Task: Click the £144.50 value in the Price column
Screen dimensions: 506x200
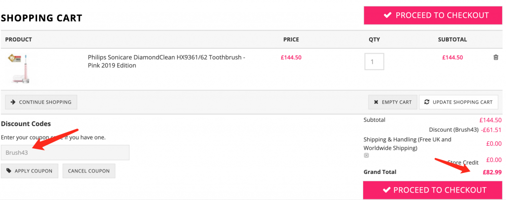Action: (x=291, y=57)
